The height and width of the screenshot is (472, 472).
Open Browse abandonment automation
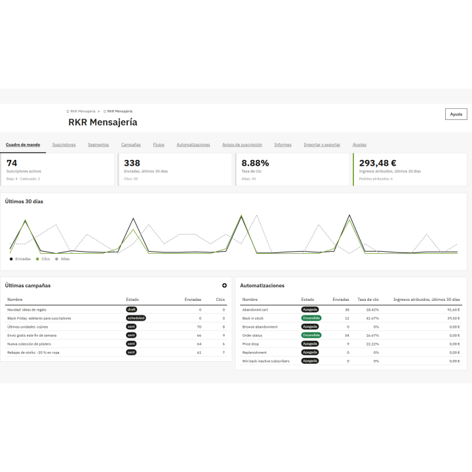click(x=260, y=327)
